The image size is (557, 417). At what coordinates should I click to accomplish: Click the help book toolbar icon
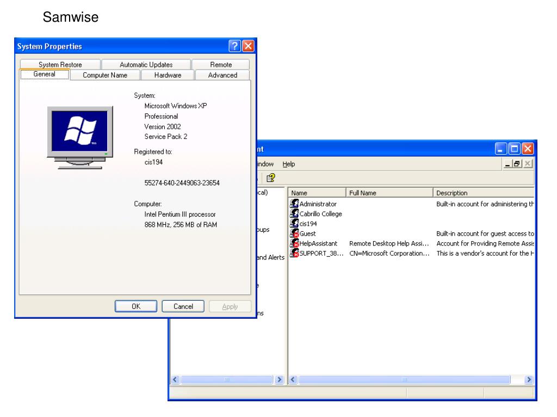point(271,178)
